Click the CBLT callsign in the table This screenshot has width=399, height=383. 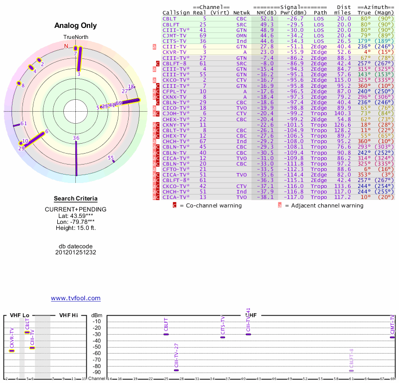point(171,18)
